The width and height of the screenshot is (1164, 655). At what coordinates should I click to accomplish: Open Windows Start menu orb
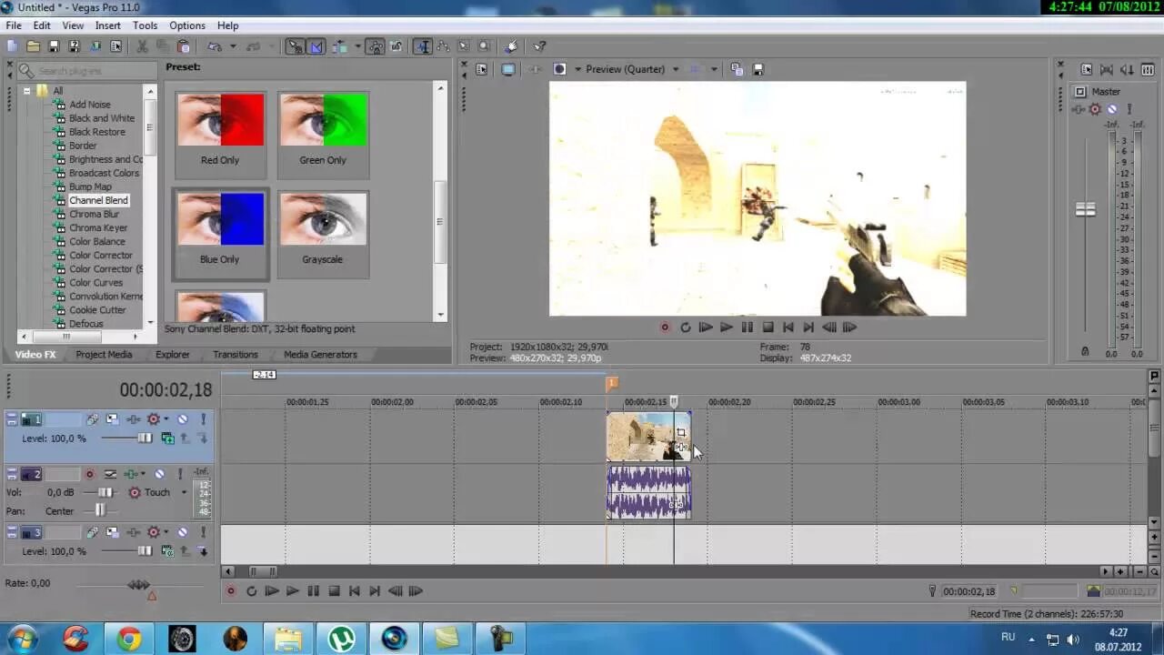(22, 639)
